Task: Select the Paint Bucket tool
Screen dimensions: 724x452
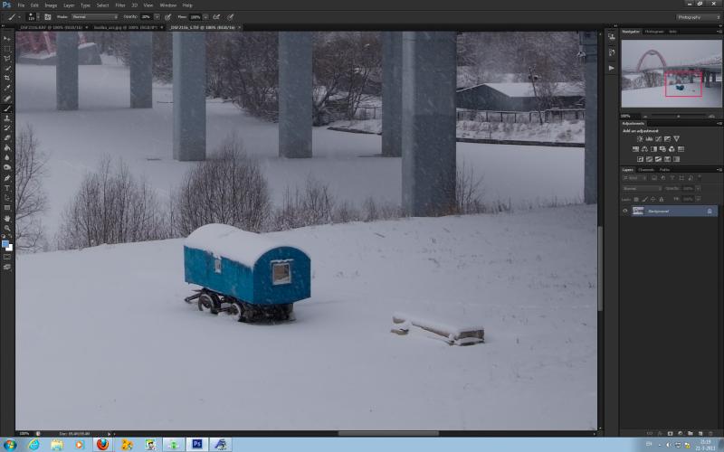Action: (7, 148)
